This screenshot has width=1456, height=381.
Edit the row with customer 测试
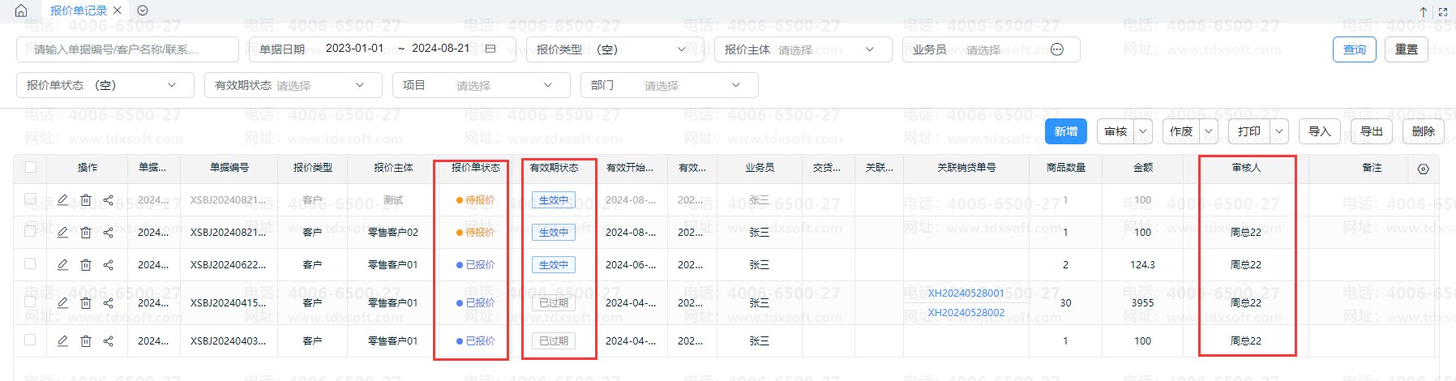tap(62, 199)
